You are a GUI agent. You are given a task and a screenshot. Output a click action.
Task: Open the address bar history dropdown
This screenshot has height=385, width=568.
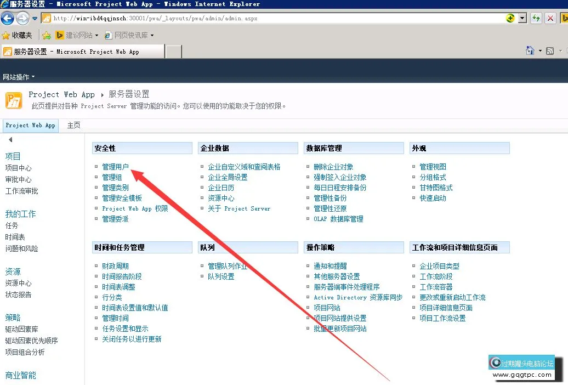522,18
